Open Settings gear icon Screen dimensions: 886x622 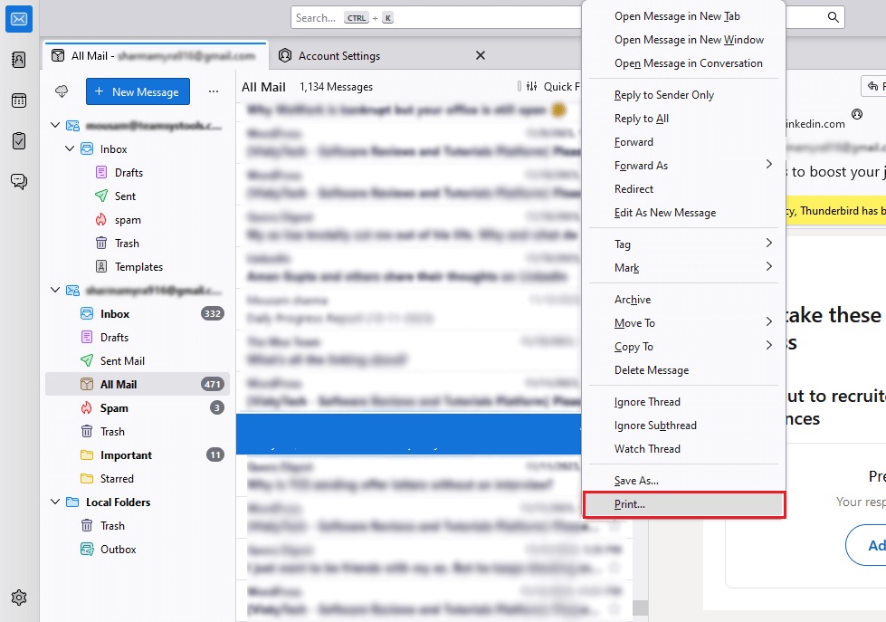(19, 598)
